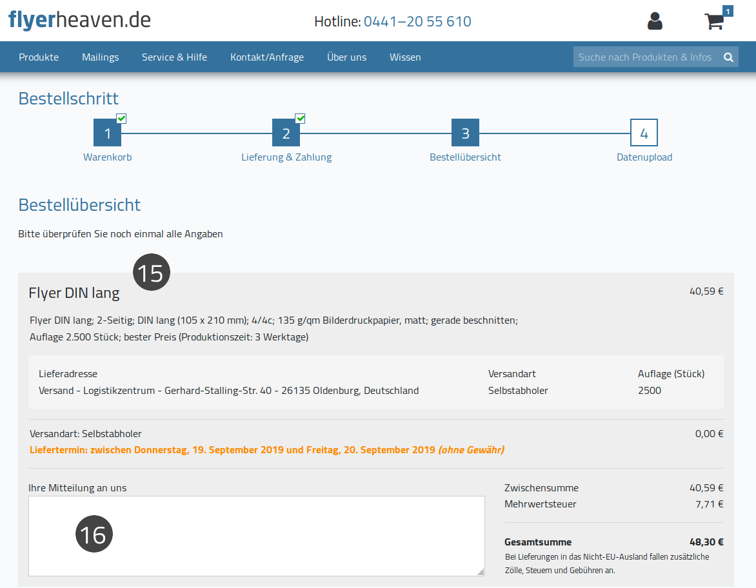Click the flyerheaven.de logo
This screenshot has width=756, height=588.
pos(79,20)
